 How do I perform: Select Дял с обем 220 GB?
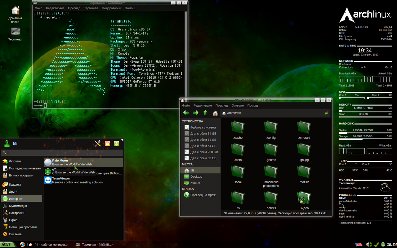[x=200, y=152]
